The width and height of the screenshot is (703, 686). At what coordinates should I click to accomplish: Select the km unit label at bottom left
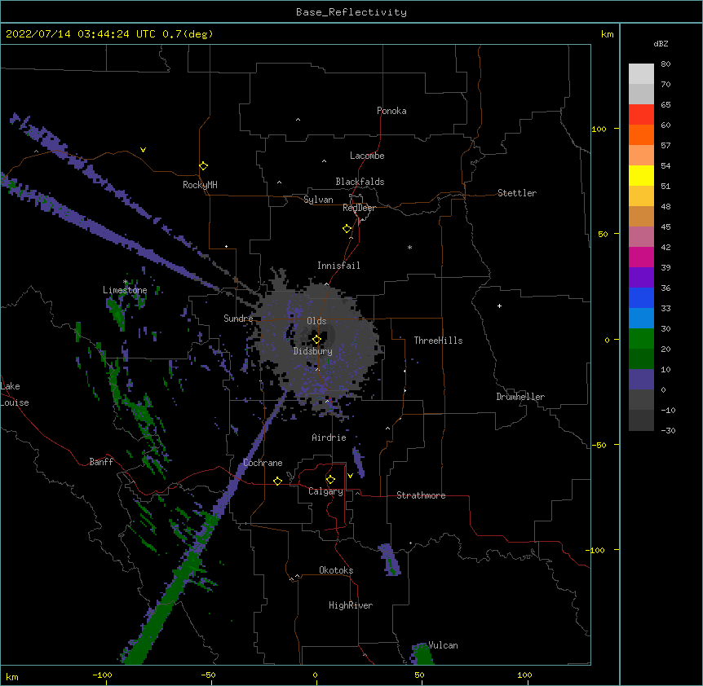point(12,676)
